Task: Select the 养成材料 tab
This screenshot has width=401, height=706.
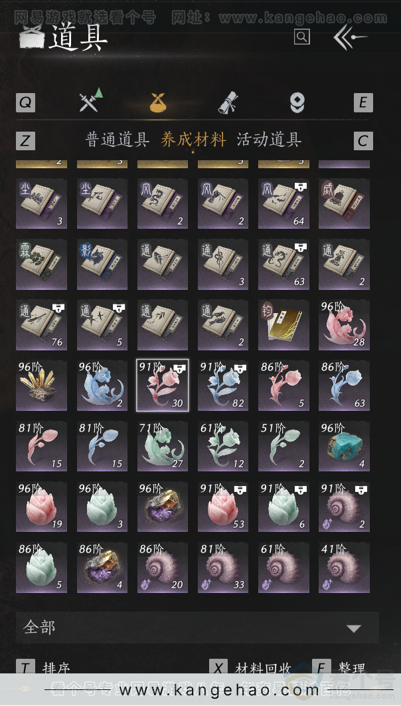Action: tap(193, 140)
